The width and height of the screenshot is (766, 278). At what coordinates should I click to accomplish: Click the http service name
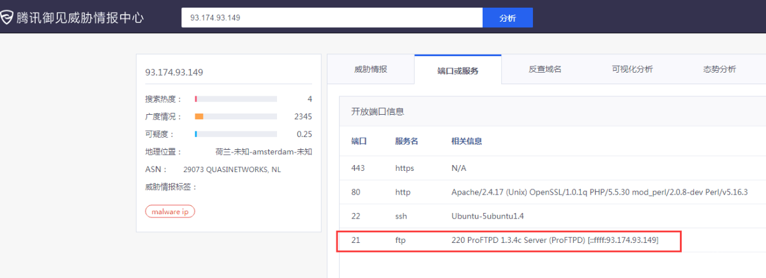point(403,192)
